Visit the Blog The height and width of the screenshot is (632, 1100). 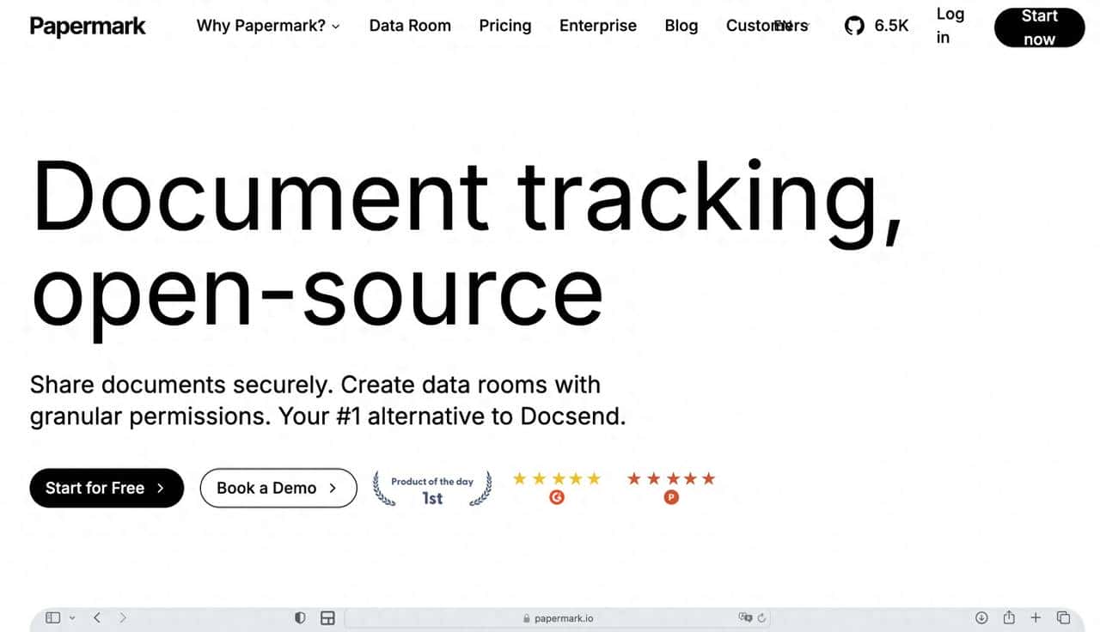[x=681, y=26]
